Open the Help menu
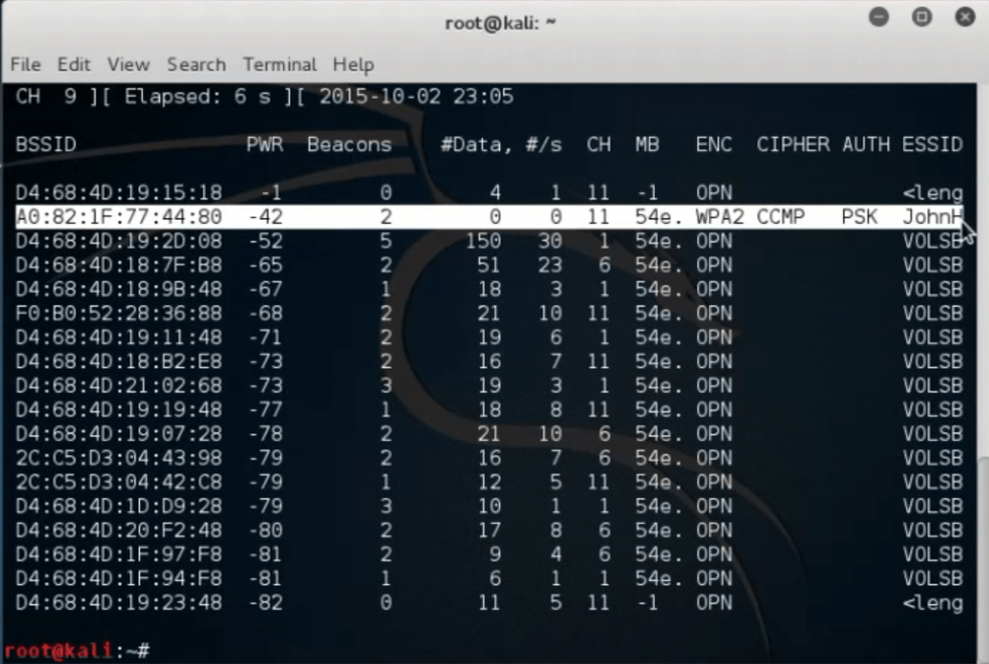 click(x=353, y=65)
